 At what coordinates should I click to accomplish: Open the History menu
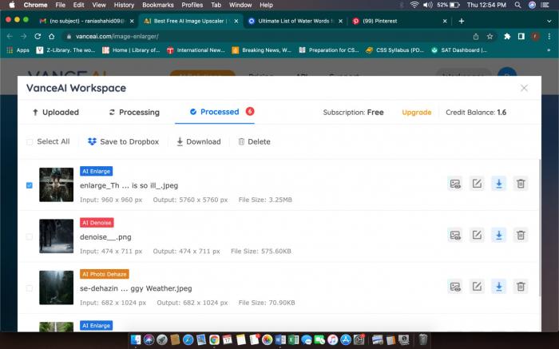coord(124,5)
